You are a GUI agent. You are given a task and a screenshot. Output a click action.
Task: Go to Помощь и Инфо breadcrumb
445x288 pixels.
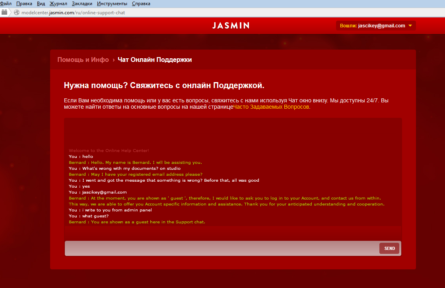pyautogui.click(x=83, y=60)
